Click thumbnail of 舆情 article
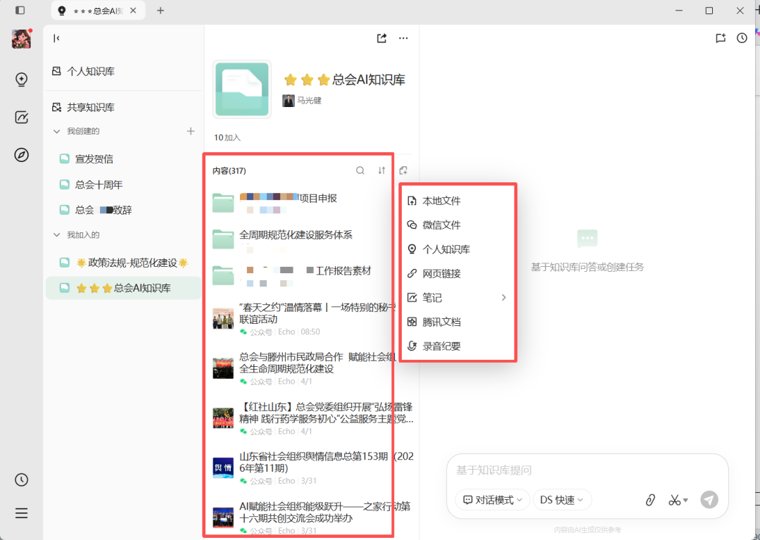This screenshot has width=760, height=540. (x=223, y=467)
